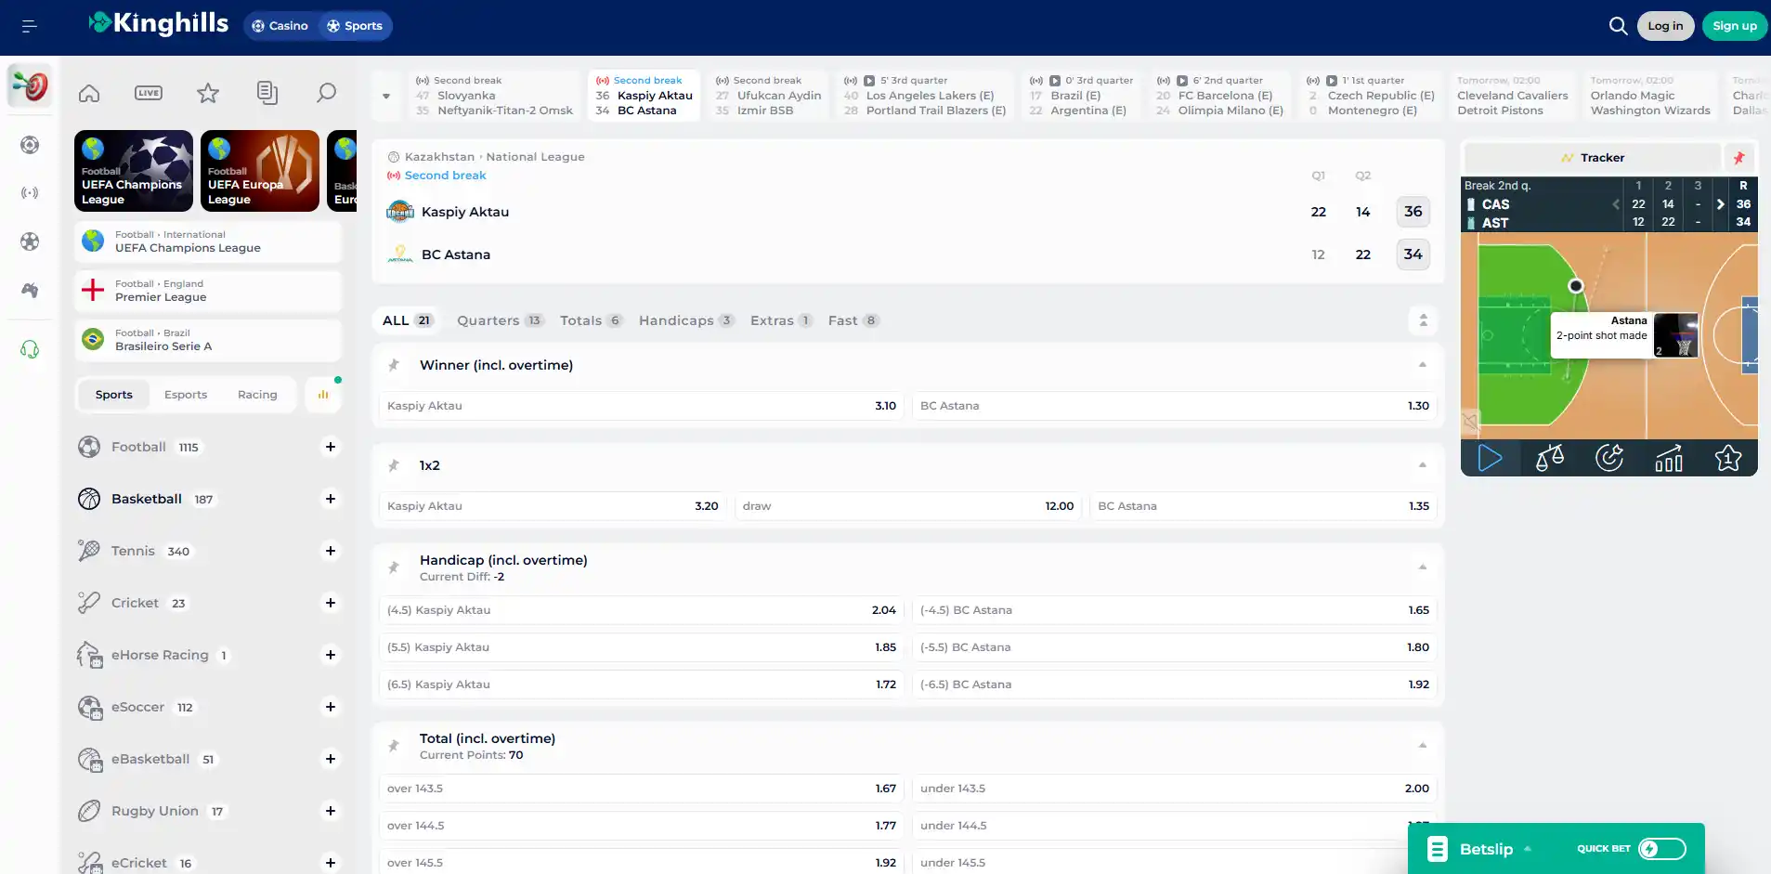Expand Basketball sport list
This screenshot has width=1771, height=874.
pos(331,499)
